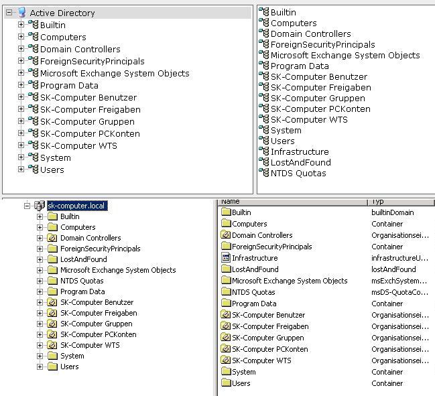Click the Infrastructure icon in the top-right list

click(264, 151)
